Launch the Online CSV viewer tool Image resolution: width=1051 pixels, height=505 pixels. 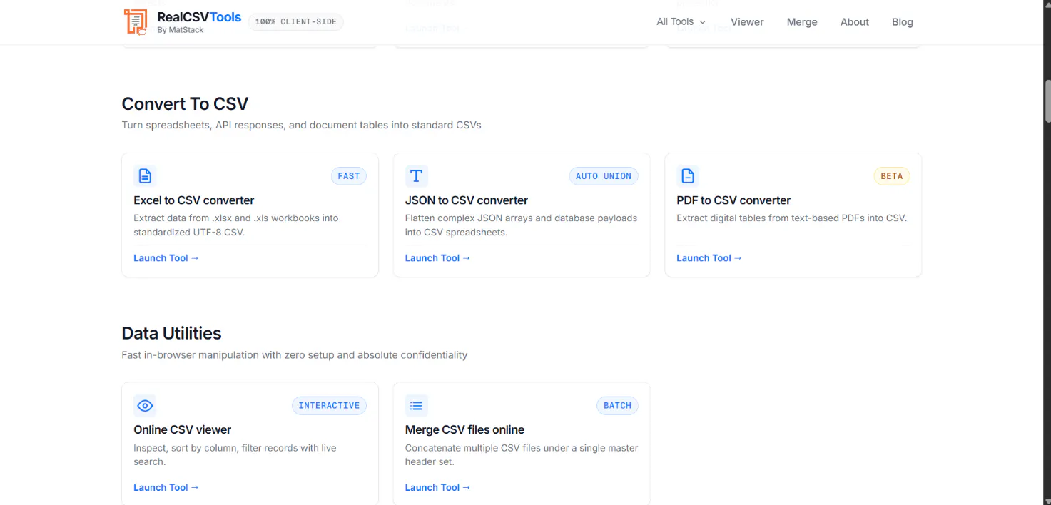coord(166,488)
